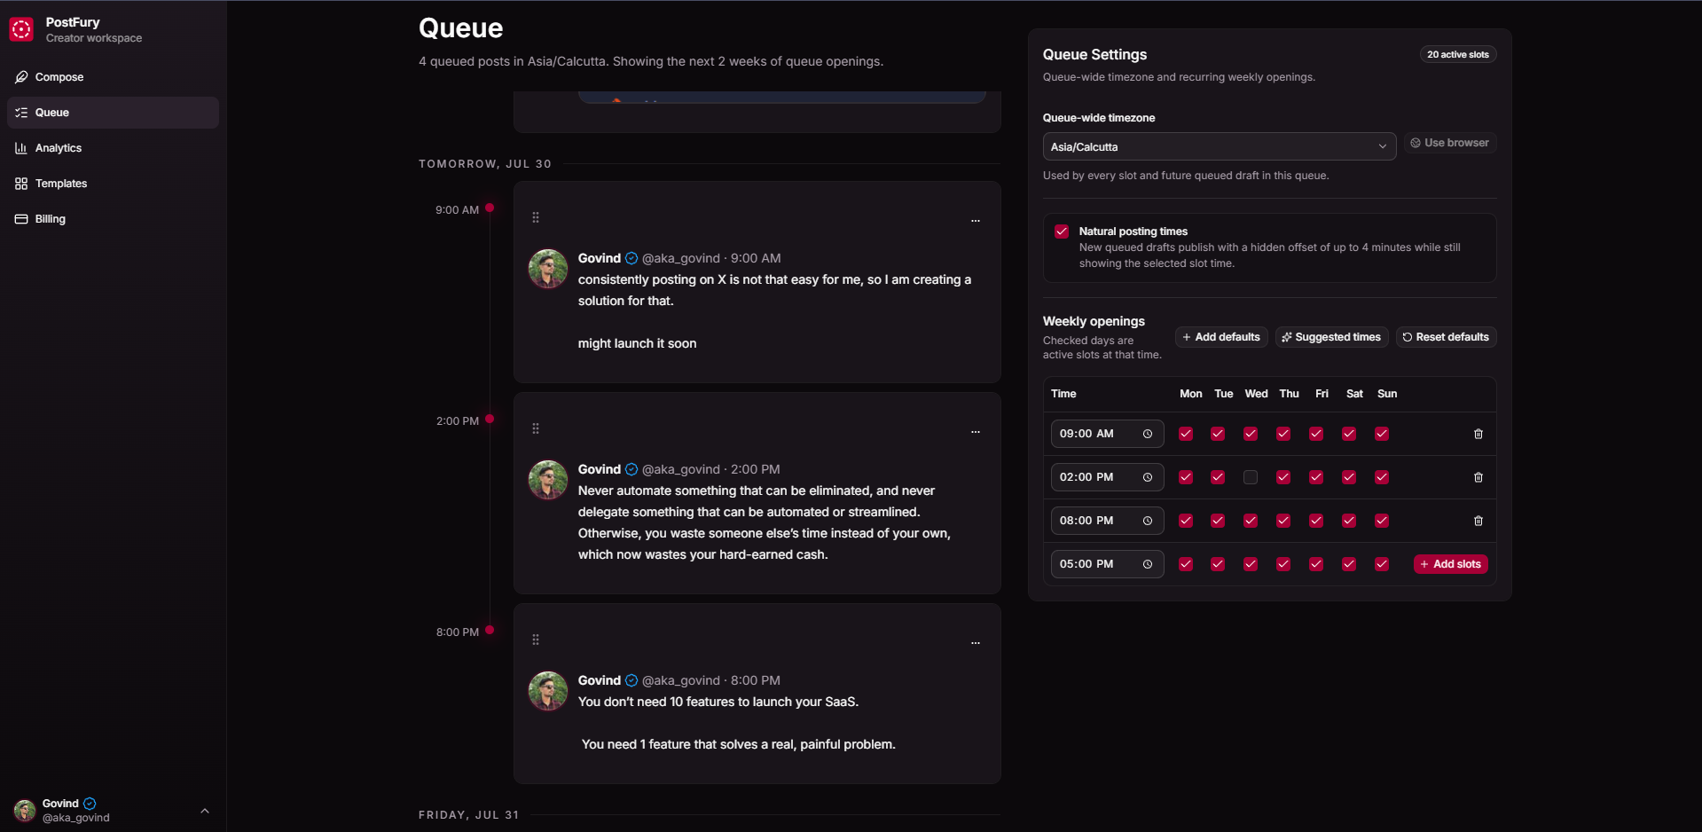The width and height of the screenshot is (1702, 832).
Task: Click the PostFury logo icon
Action: (22, 29)
